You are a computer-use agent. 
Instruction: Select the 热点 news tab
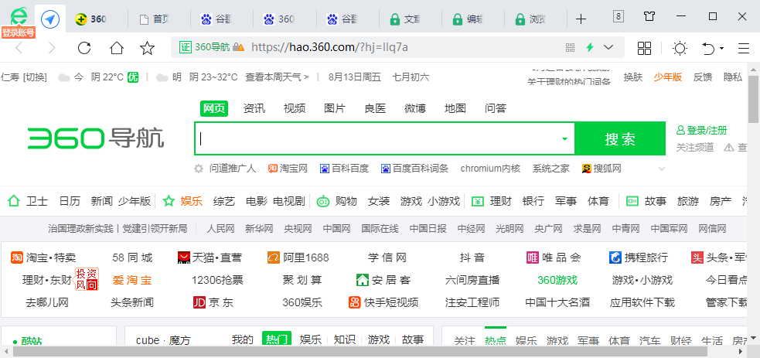point(495,340)
